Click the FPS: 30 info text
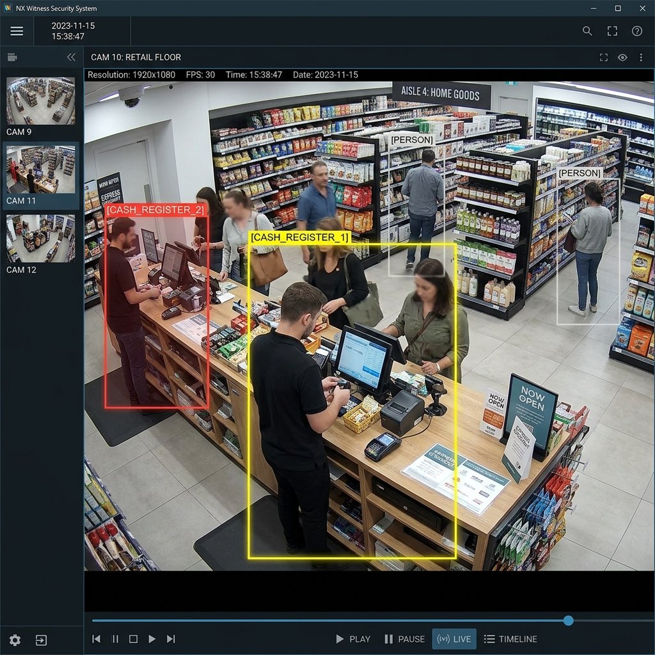Image resolution: width=655 pixels, height=655 pixels. 200,75
